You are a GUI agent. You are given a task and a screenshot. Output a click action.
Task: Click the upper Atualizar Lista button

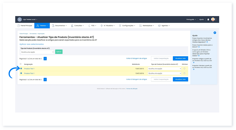181,59
